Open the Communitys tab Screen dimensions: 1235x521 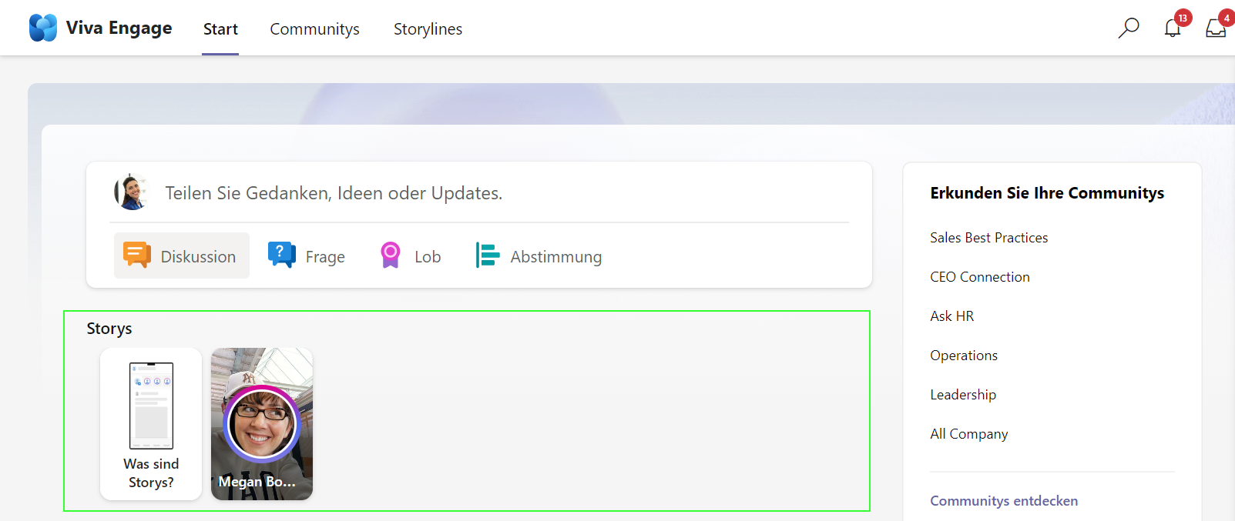click(x=314, y=29)
